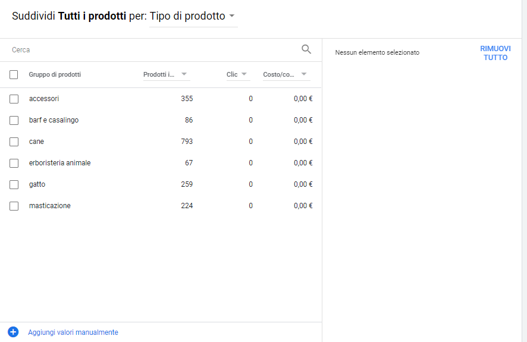Click Nessun elemento selezionato text
Viewport: 527px width, 342px height.
(x=377, y=52)
